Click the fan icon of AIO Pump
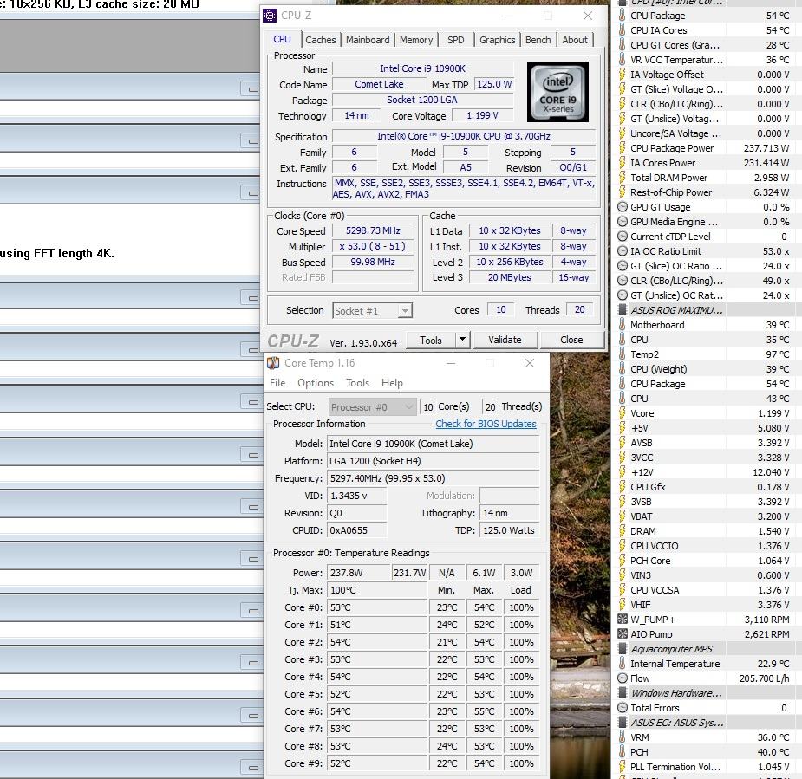Viewport: 802px width, 779px height. [x=622, y=634]
